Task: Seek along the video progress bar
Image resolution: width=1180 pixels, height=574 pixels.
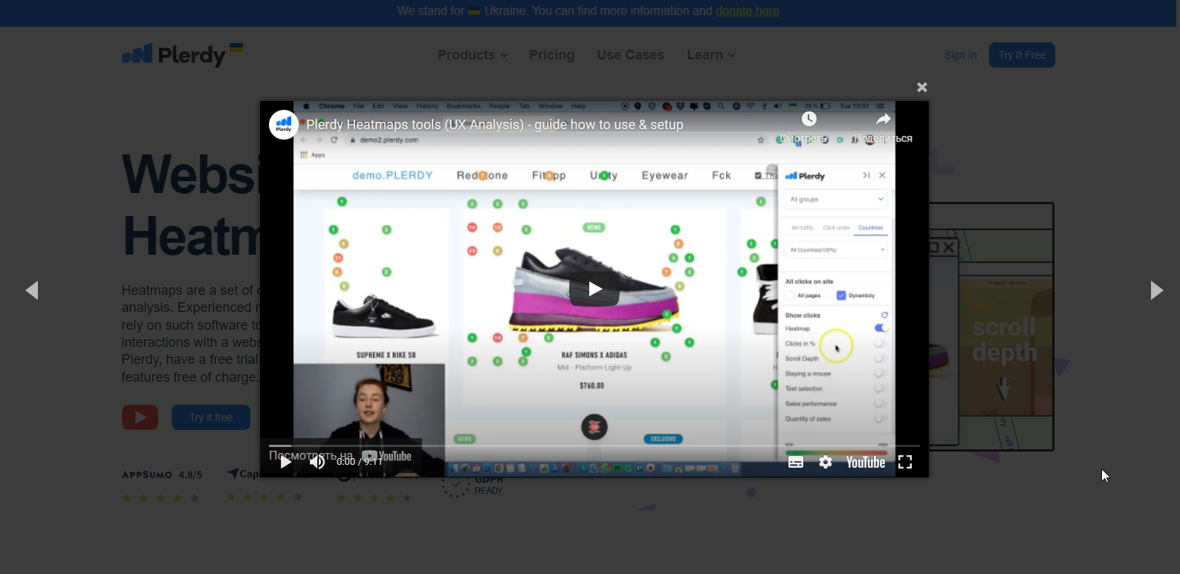Action: tap(594, 446)
